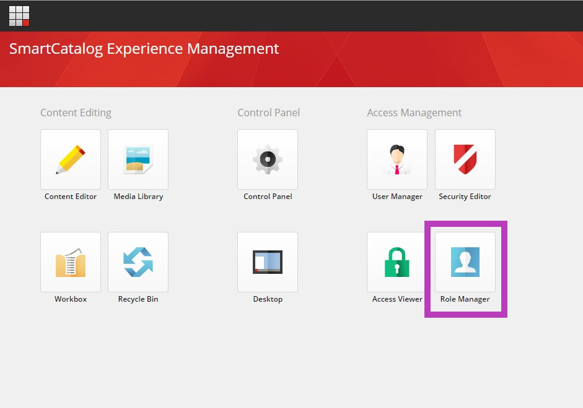Click the Desktop label
Image resolution: width=583 pixels, height=408 pixels.
(x=268, y=299)
